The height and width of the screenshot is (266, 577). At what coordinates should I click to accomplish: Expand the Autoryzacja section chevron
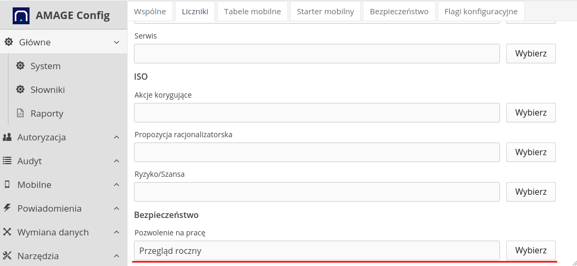tap(117, 137)
